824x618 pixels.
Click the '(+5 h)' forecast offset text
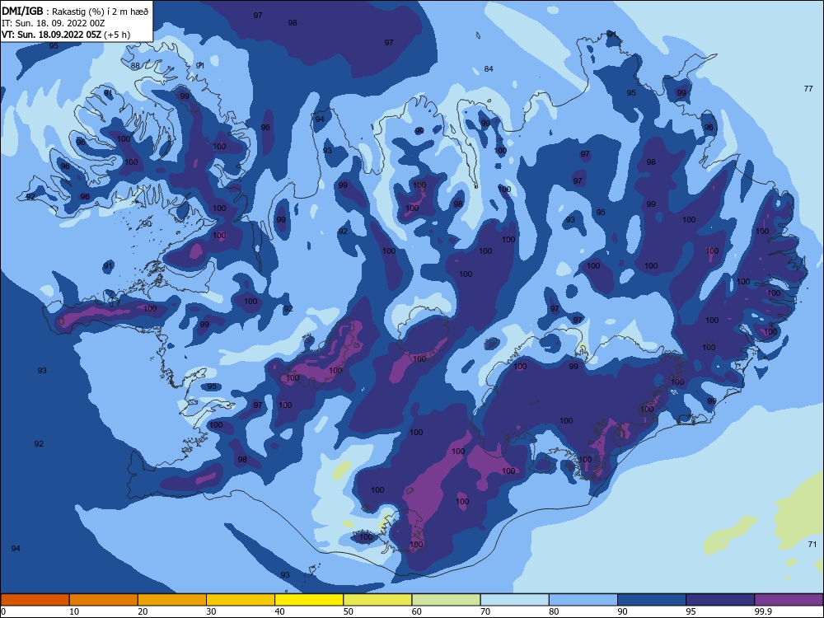(117, 35)
